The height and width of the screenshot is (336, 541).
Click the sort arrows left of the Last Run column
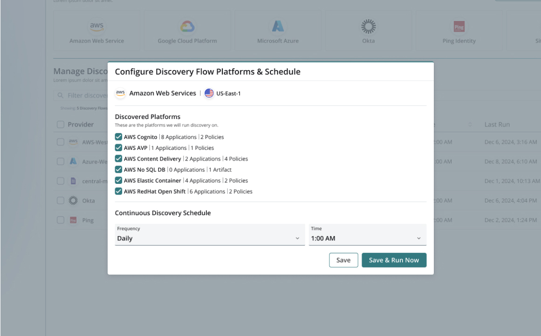[470, 125]
